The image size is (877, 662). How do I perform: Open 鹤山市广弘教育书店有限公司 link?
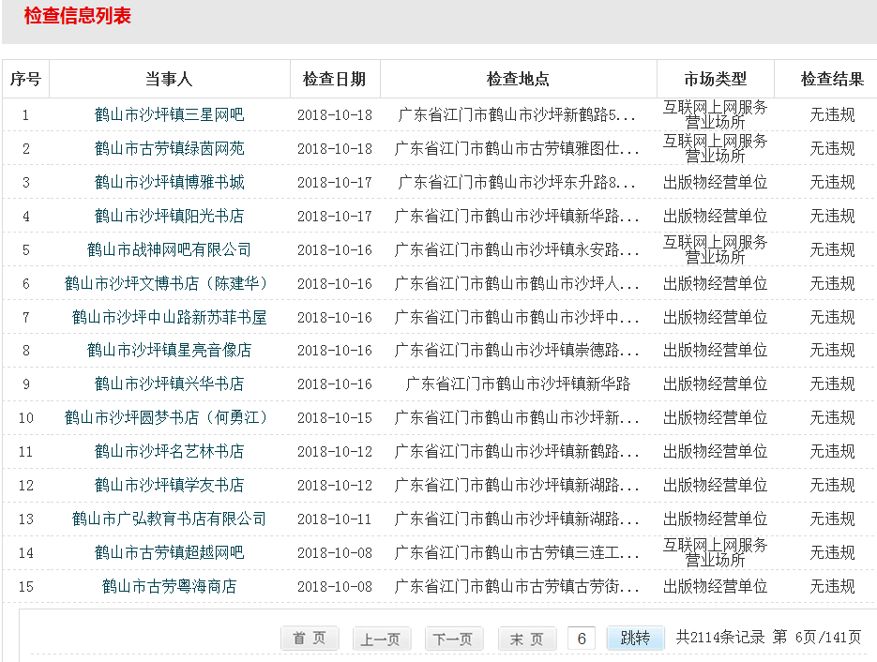click(x=169, y=519)
